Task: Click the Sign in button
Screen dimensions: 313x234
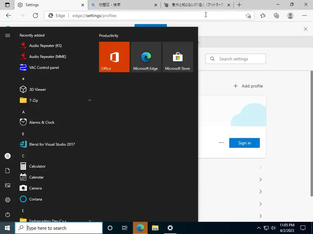Action: tap(244, 143)
